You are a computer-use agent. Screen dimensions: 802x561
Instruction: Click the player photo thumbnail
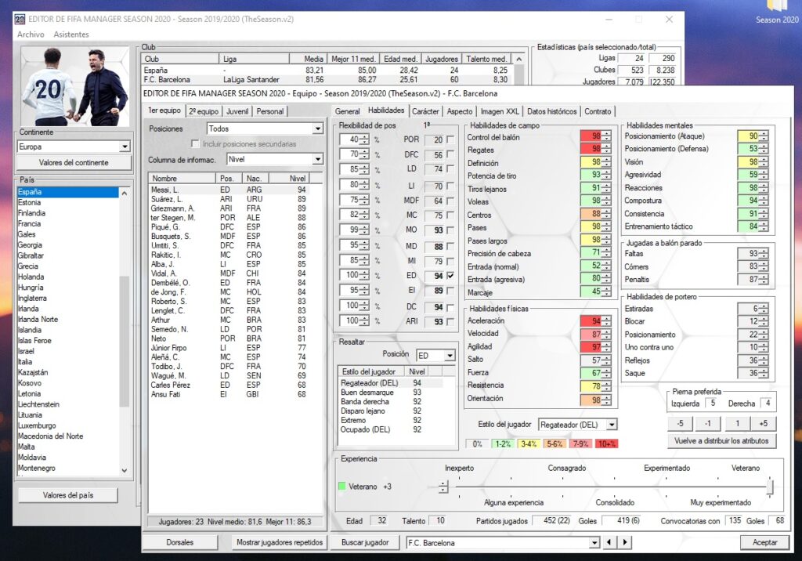[x=75, y=86]
